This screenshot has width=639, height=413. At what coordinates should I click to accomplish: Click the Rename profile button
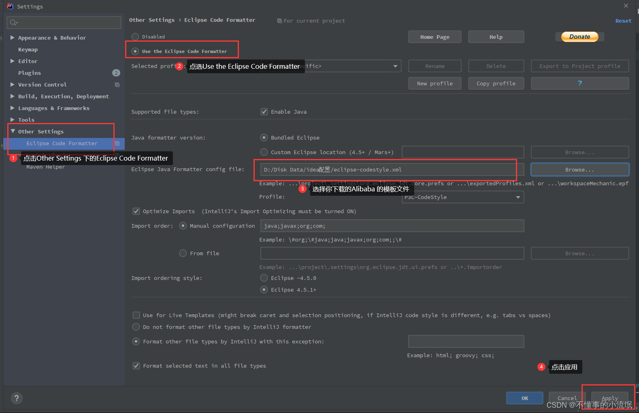pyautogui.click(x=435, y=66)
